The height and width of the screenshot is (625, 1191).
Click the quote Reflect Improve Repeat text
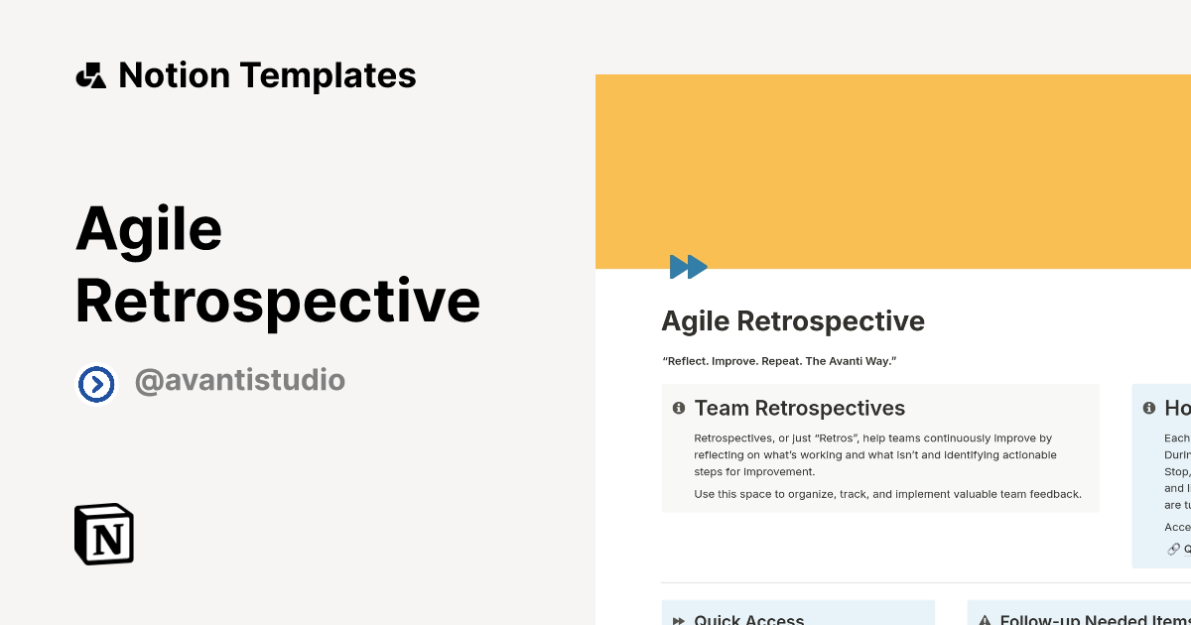(x=779, y=361)
